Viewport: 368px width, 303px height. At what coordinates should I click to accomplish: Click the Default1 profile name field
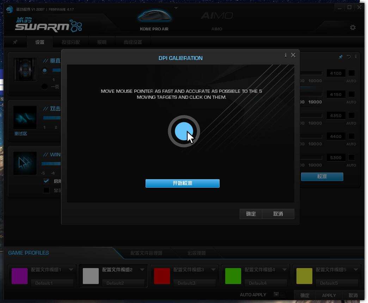[52, 283]
